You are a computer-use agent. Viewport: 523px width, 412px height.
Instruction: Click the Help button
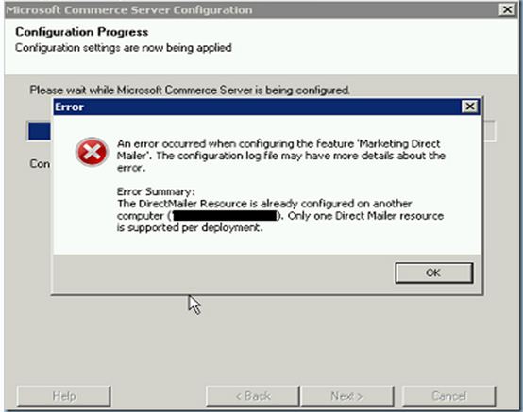point(63,396)
